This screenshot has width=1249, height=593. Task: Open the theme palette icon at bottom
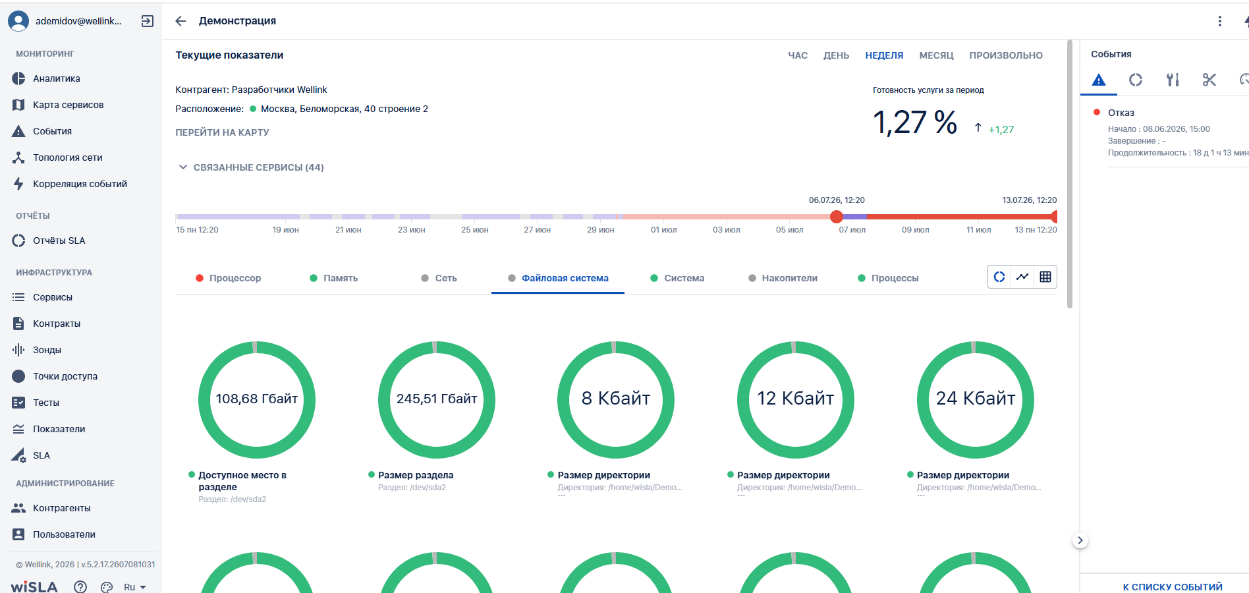(x=107, y=587)
